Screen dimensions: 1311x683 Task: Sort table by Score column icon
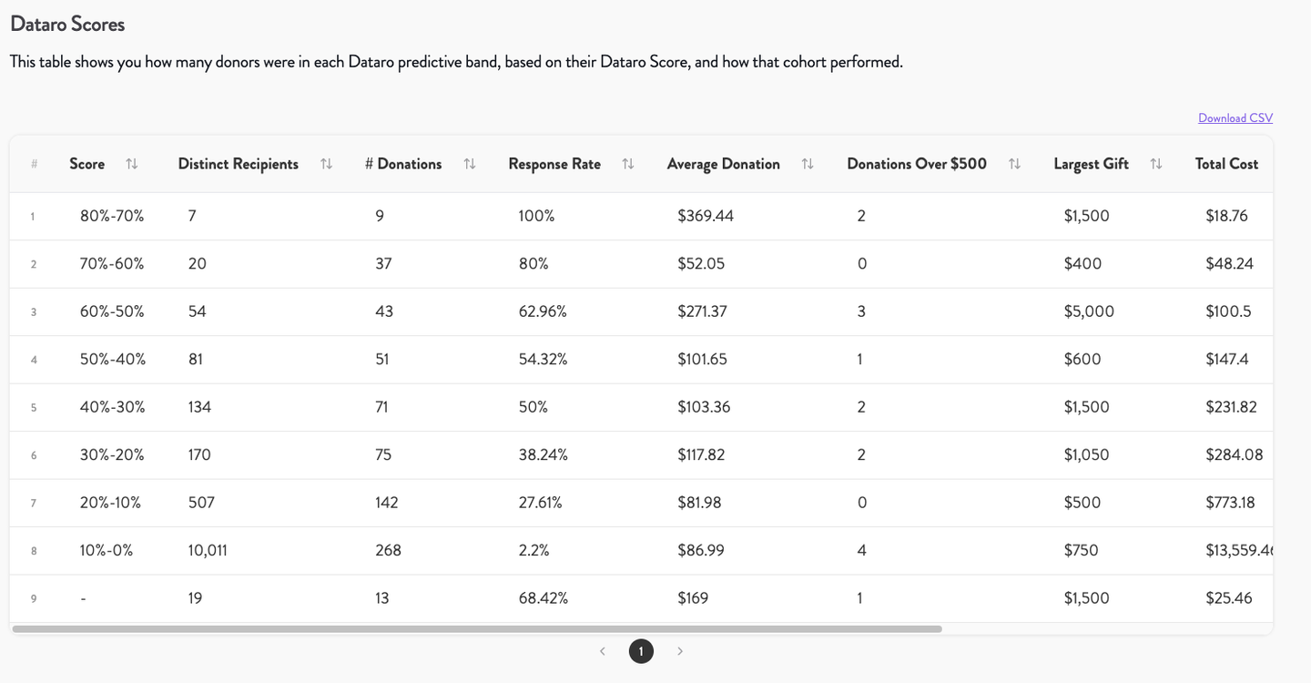132,164
